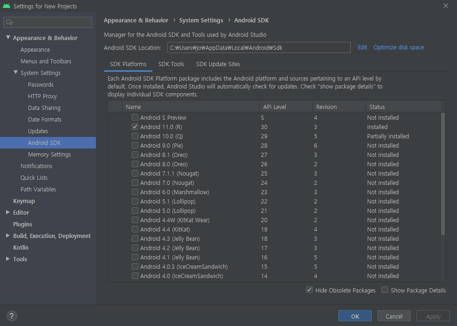Open the HTTP Proxy settings page
457x326 pixels.
click(x=42, y=96)
